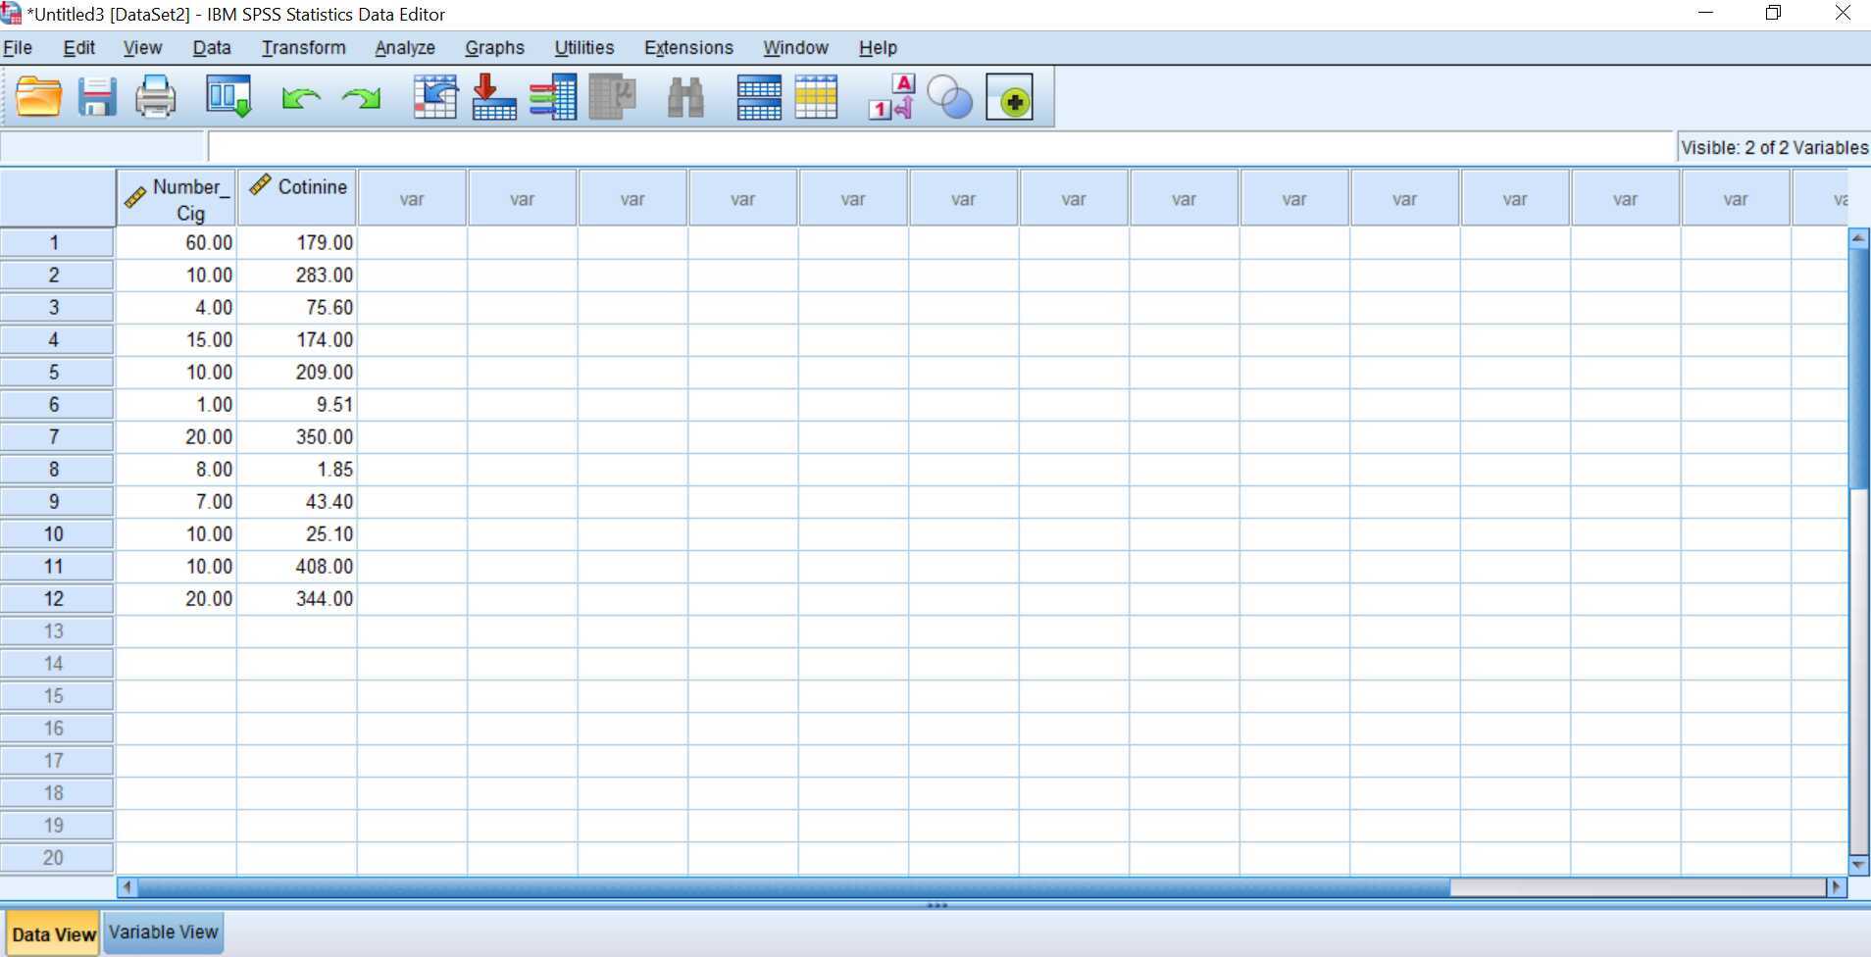Toggle Value Labels display
Viewport: 1871px width, 957px height.
pos(887,96)
